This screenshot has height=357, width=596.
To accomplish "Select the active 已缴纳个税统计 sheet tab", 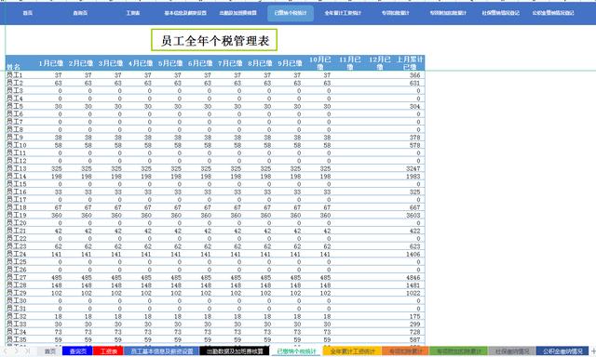I will click(x=296, y=351).
